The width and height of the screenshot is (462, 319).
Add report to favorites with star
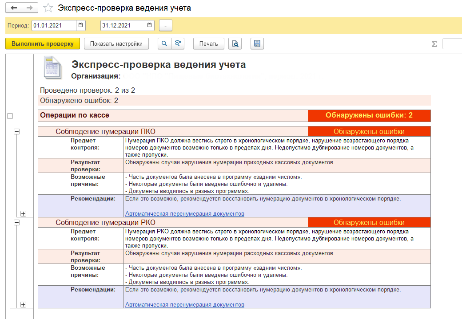49,8
